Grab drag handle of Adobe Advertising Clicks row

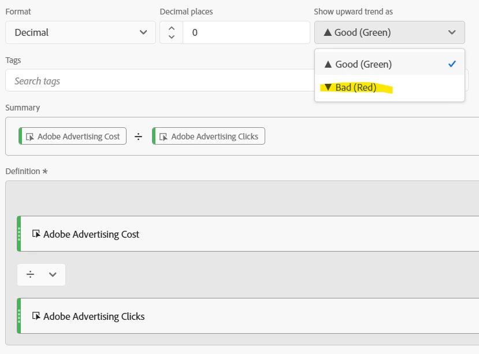click(19, 316)
